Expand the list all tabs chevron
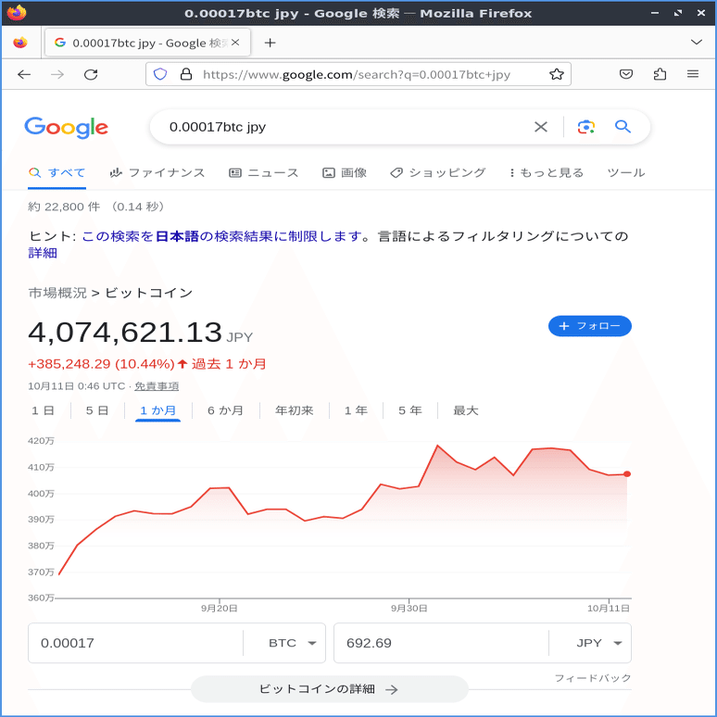 pyautogui.click(x=696, y=42)
